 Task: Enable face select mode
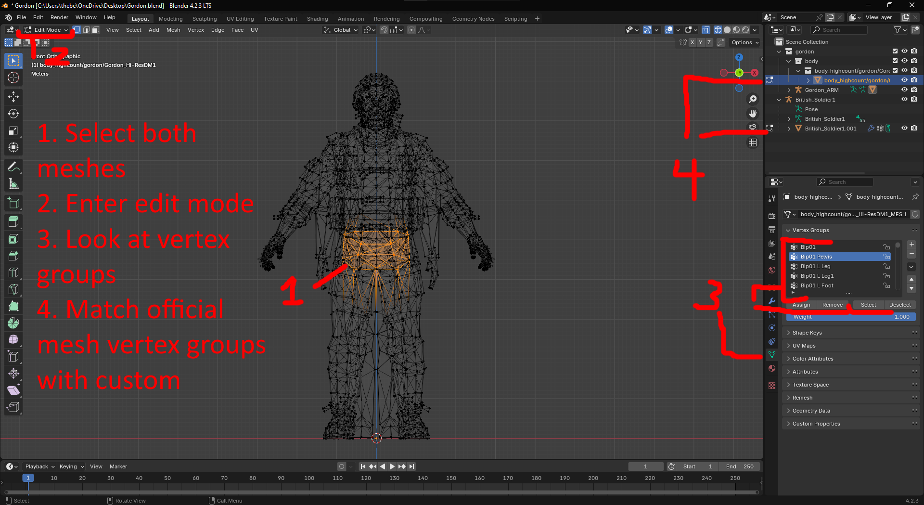[95, 30]
